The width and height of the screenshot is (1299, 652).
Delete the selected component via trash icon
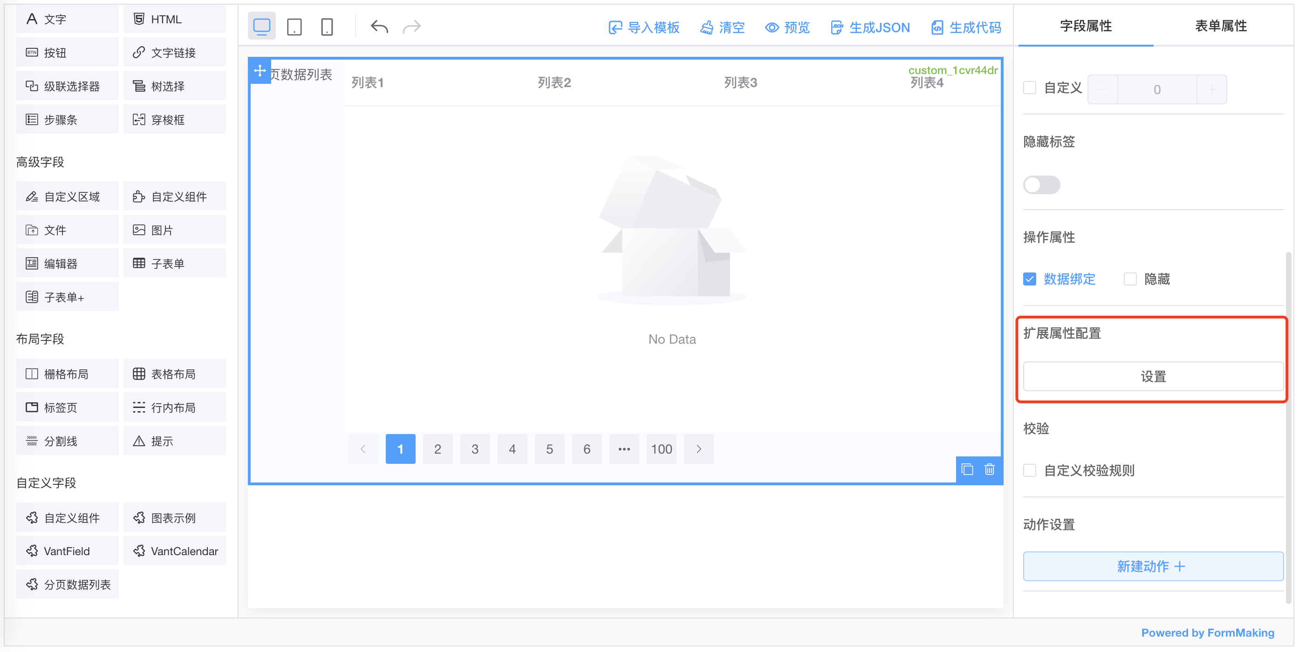coord(989,469)
